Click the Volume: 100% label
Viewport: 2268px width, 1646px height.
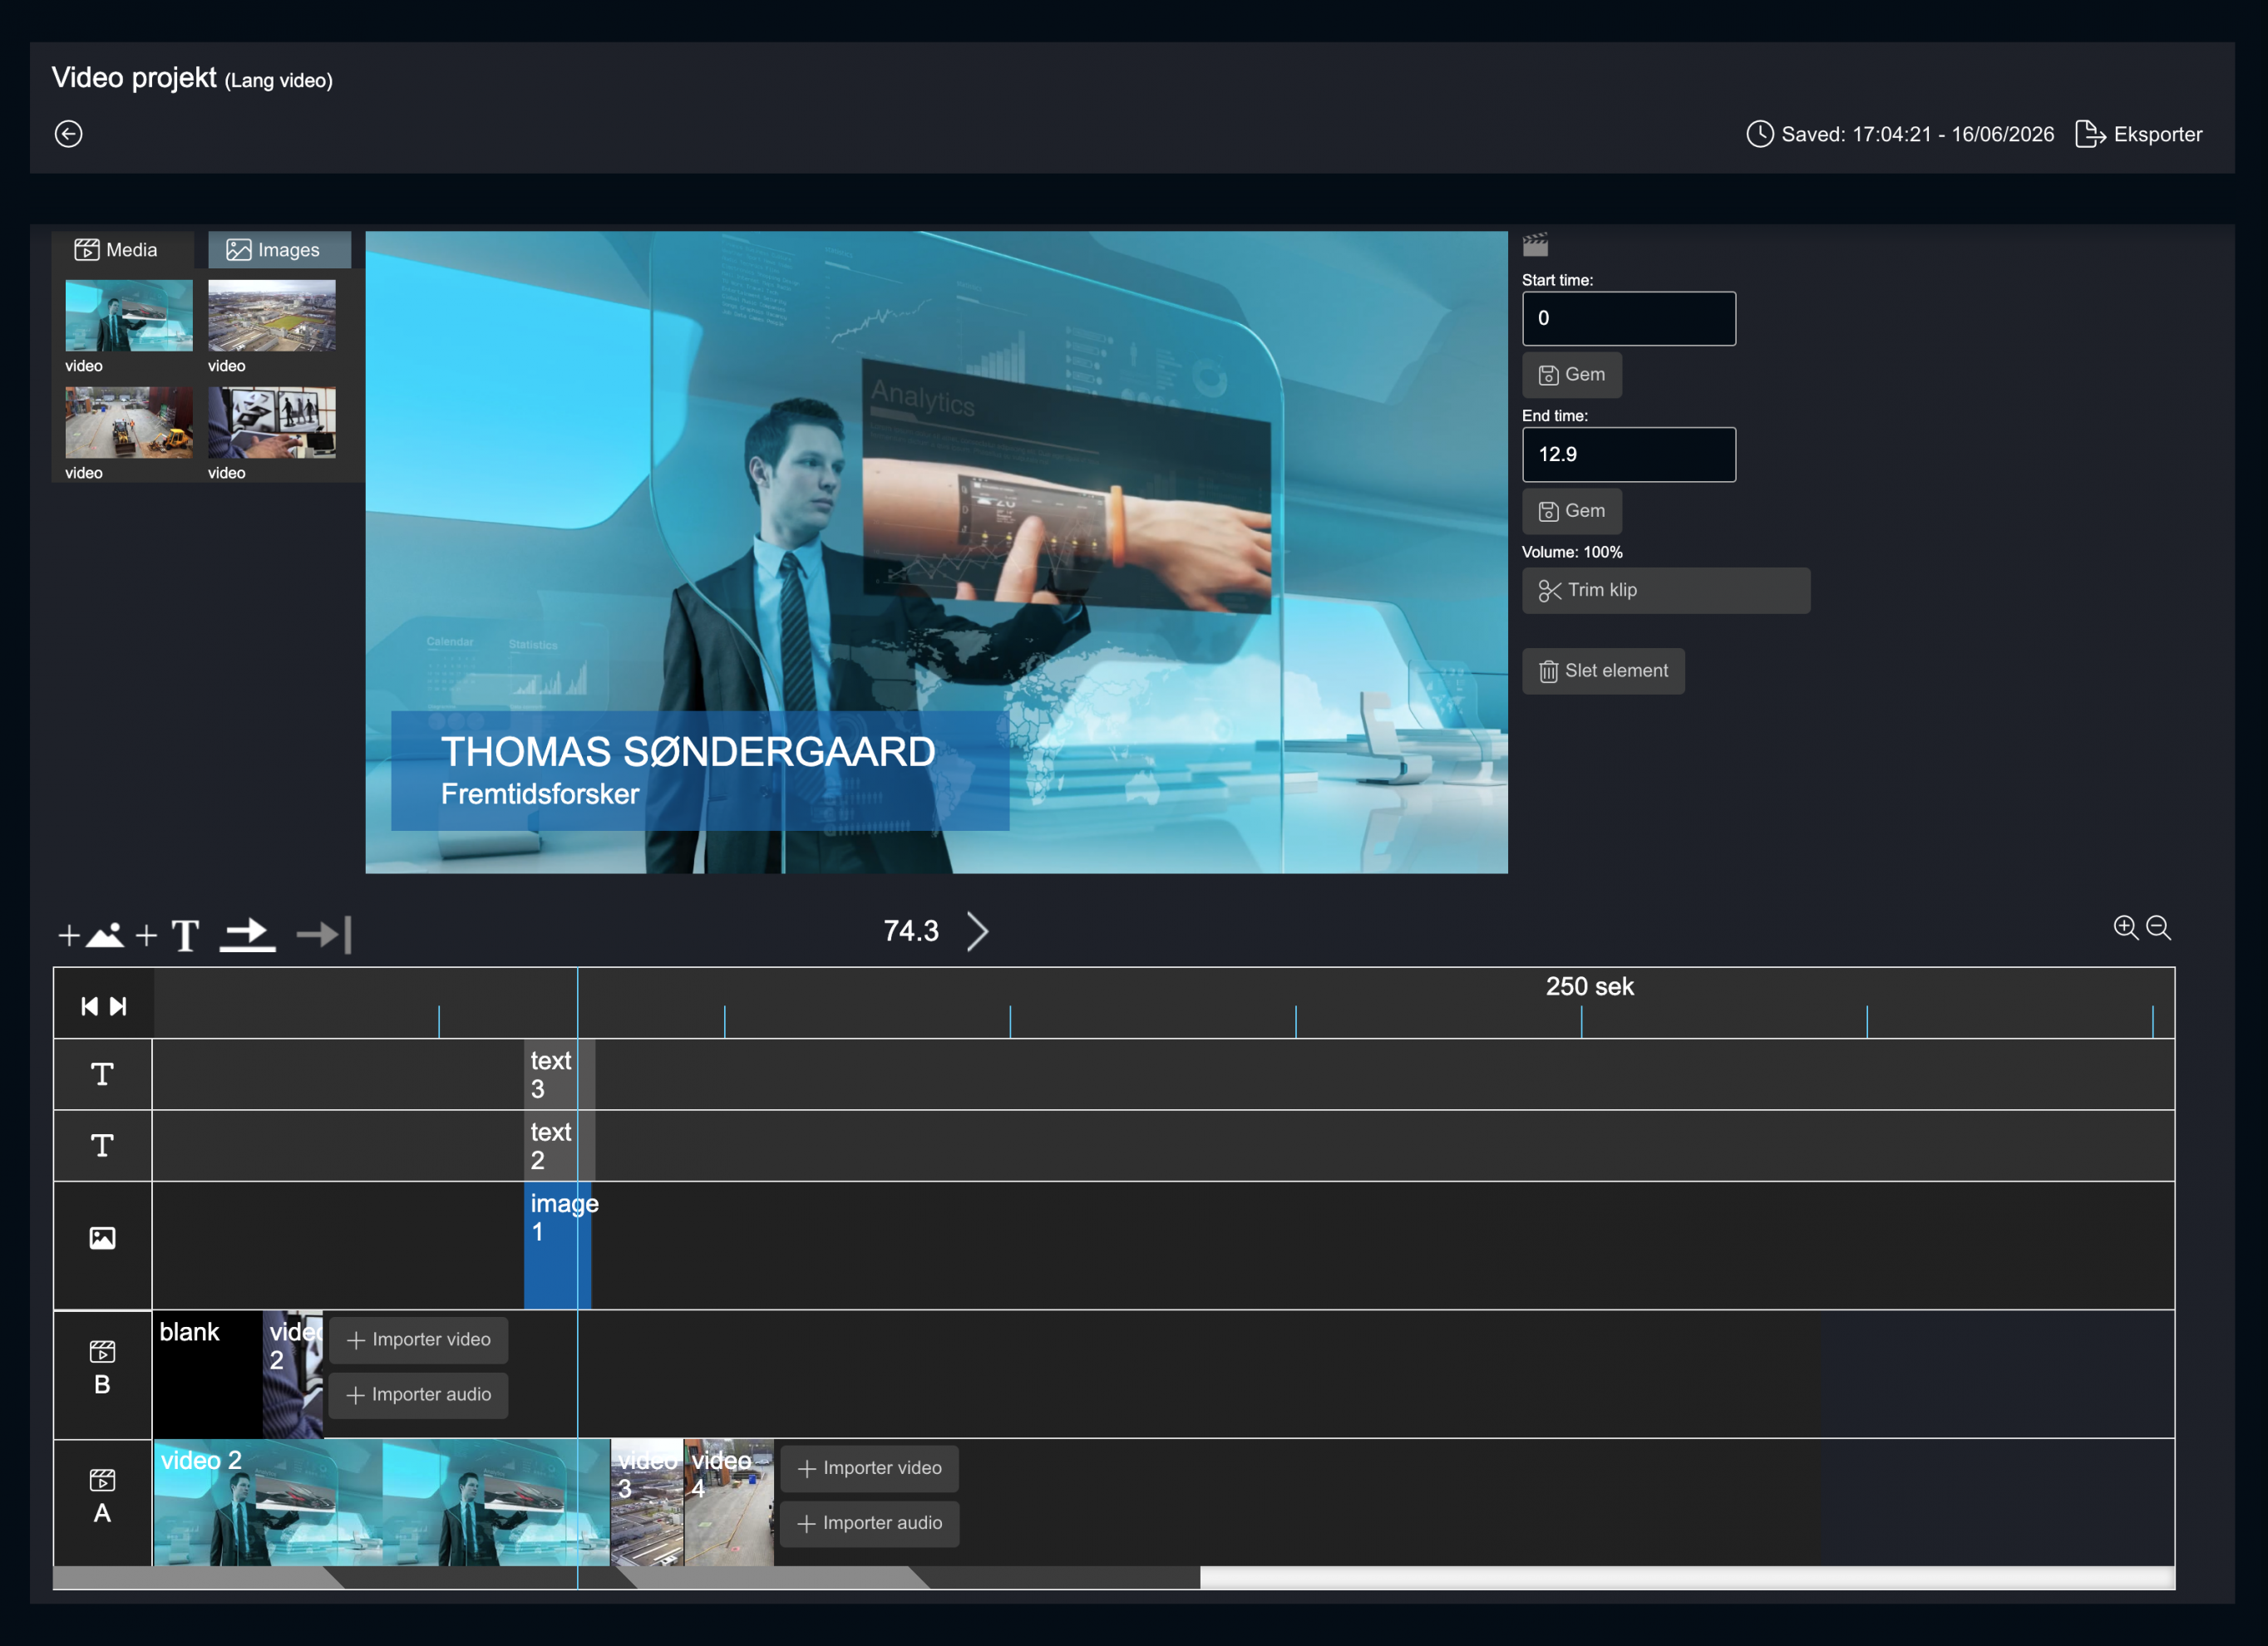1572,552
